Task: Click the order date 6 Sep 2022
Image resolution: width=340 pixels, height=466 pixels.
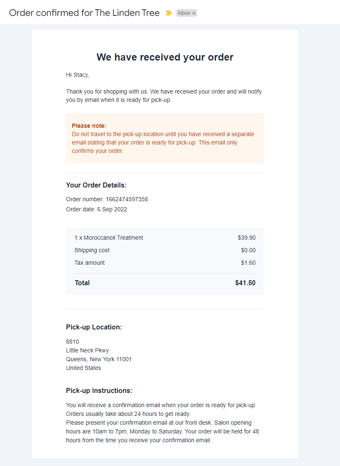Action: 112,209
